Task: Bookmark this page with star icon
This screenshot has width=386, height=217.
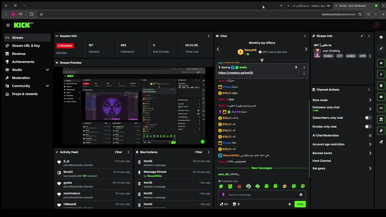Action: pos(41,14)
